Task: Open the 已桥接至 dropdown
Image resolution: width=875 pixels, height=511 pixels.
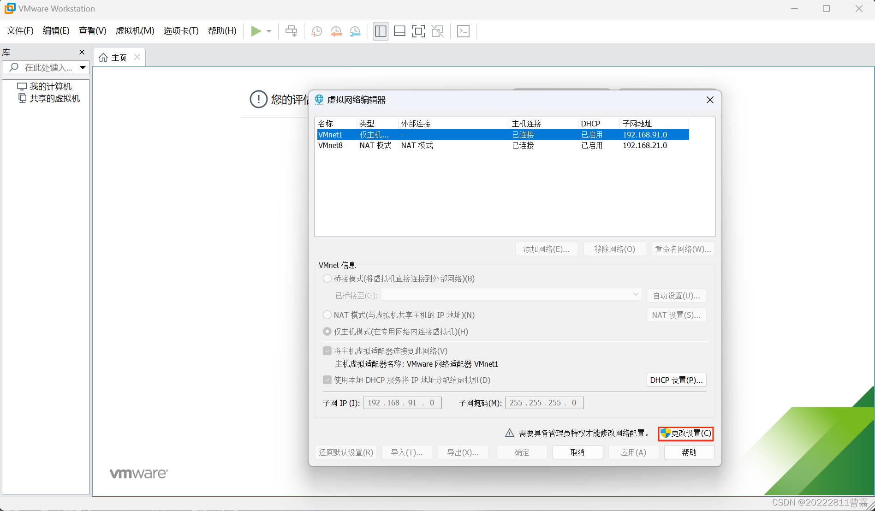Action: tap(512, 294)
